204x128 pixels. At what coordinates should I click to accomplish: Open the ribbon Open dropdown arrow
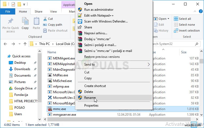click(x=168, y=19)
